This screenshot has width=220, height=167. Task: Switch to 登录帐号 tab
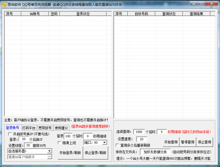click(13, 128)
